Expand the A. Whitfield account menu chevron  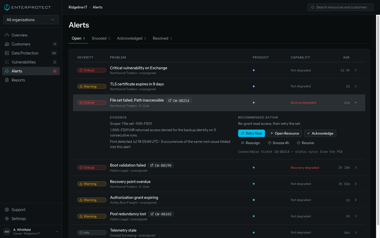pyautogui.click(x=57, y=232)
